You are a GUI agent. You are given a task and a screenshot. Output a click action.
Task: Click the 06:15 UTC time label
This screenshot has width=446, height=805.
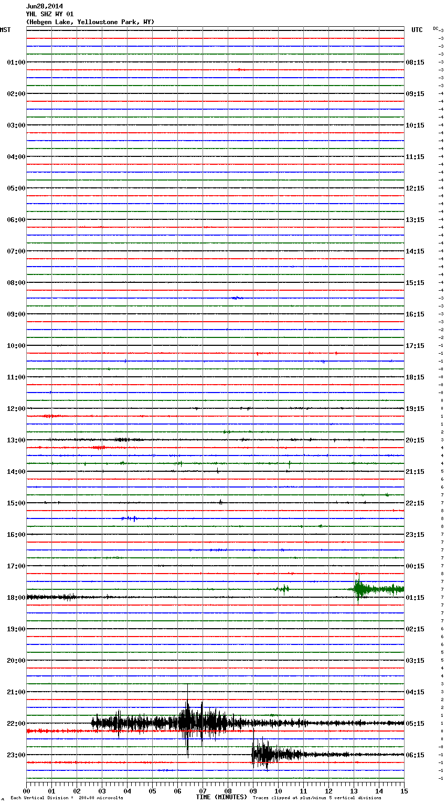(415, 755)
